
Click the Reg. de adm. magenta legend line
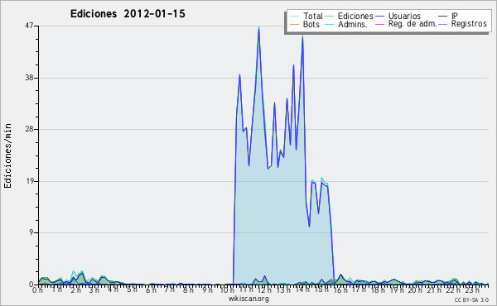(379, 24)
